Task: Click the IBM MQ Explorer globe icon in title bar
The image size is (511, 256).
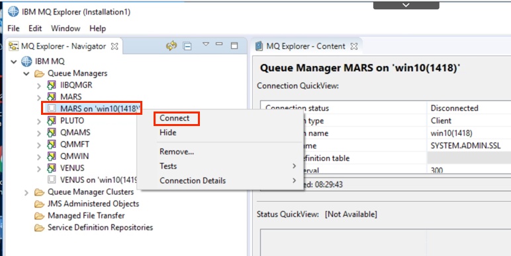Action: 13,12
